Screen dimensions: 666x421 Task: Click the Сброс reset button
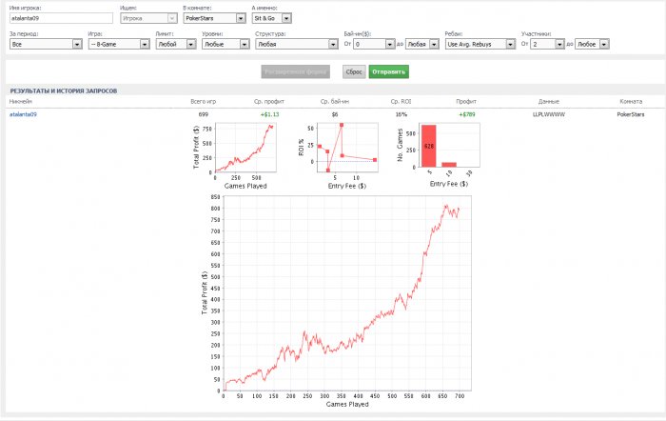click(354, 71)
